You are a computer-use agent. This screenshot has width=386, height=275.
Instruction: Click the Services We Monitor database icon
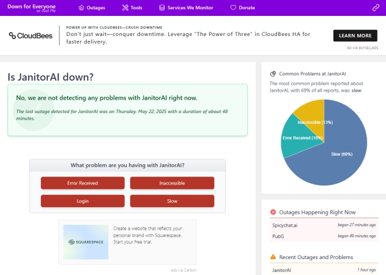point(161,8)
